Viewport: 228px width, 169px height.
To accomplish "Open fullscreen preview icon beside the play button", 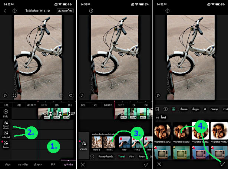I will point(14,95).
